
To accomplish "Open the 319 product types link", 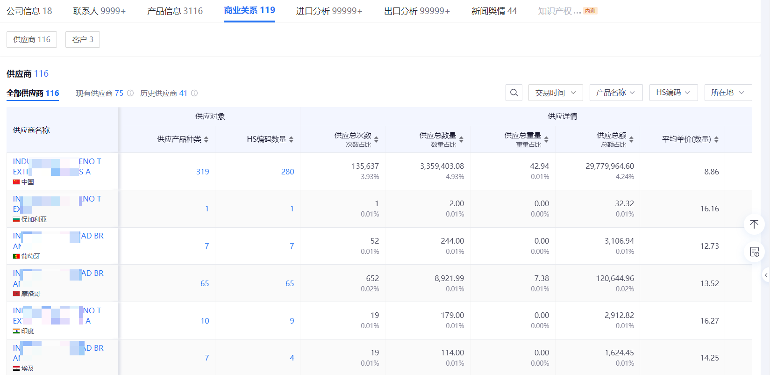I will point(202,172).
